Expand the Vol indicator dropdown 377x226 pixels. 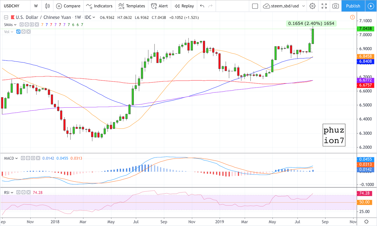coord(12,32)
